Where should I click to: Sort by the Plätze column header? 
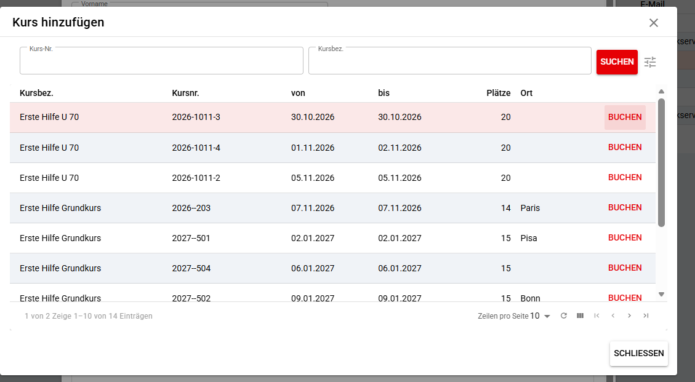tap(499, 93)
